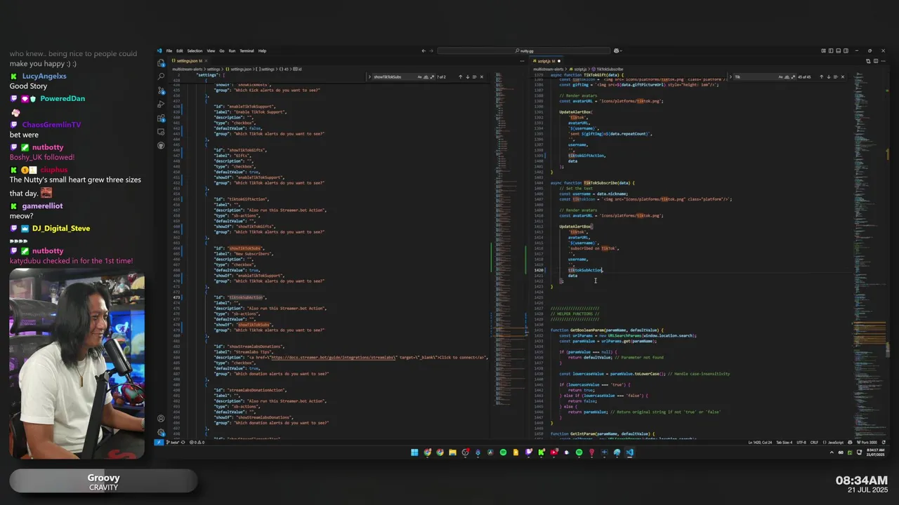
Task: Open Windows Start button on taskbar
Action: (414, 452)
